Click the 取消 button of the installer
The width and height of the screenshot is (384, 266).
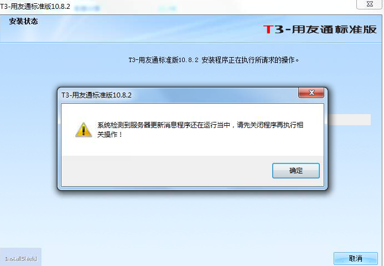356,258
